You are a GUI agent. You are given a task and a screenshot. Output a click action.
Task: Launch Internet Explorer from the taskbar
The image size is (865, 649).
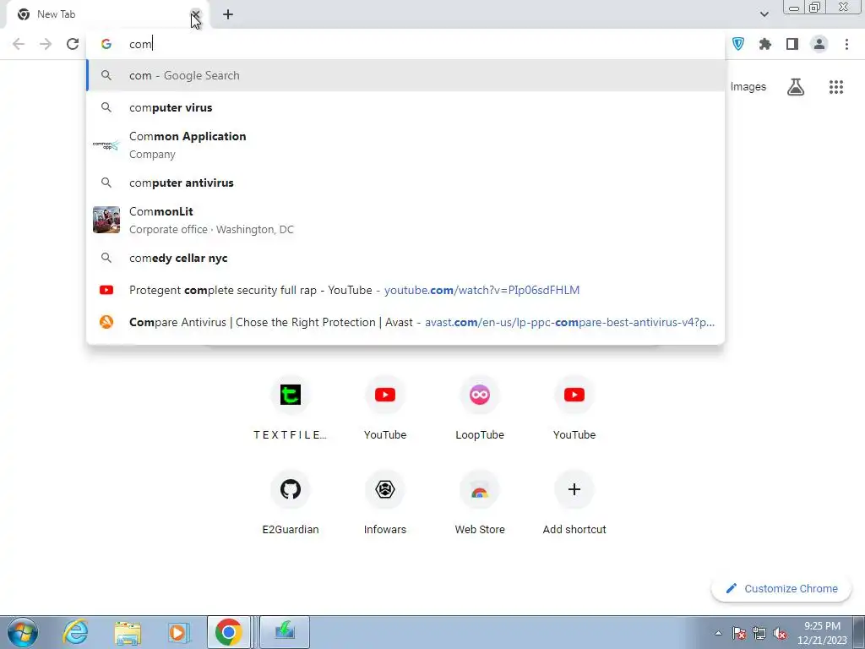(75, 632)
